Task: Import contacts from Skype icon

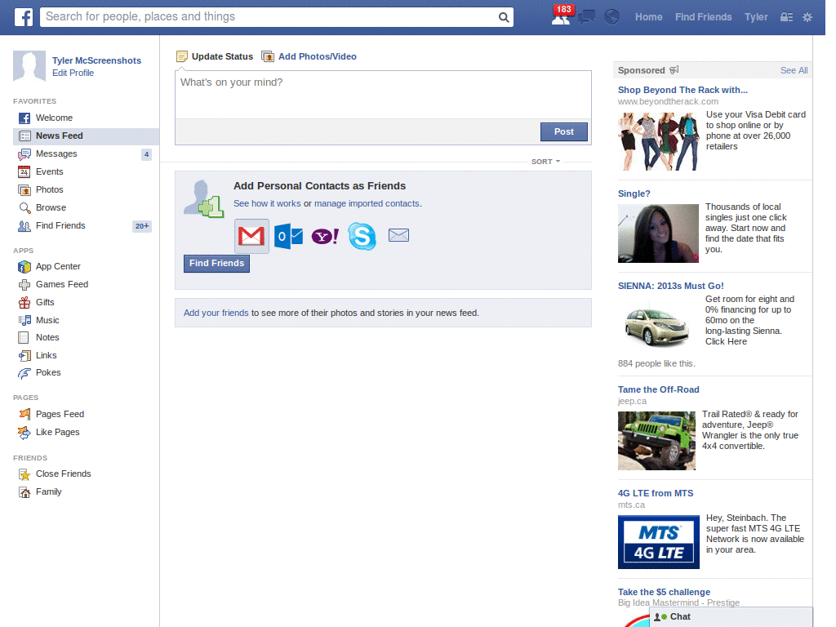Action: click(362, 236)
